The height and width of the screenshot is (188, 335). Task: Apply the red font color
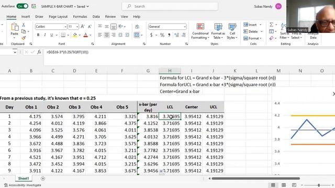click(x=85, y=35)
